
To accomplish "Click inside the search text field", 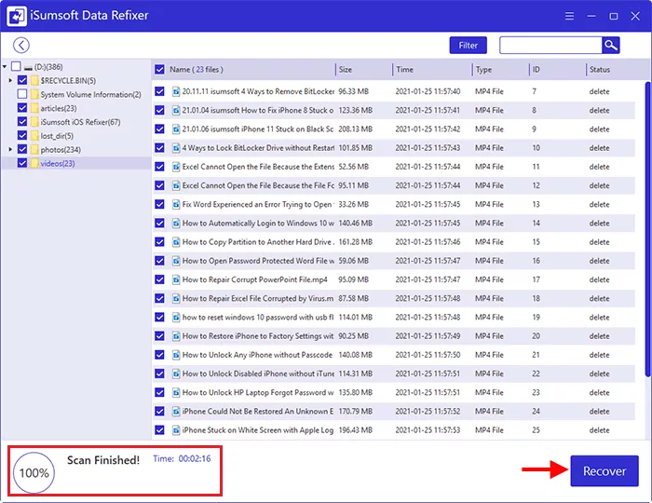I will (550, 45).
